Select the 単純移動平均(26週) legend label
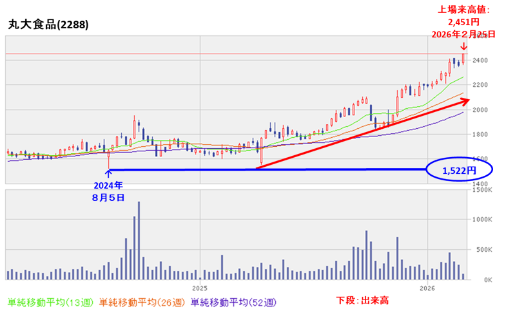 pyautogui.click(x=142, y=301)
